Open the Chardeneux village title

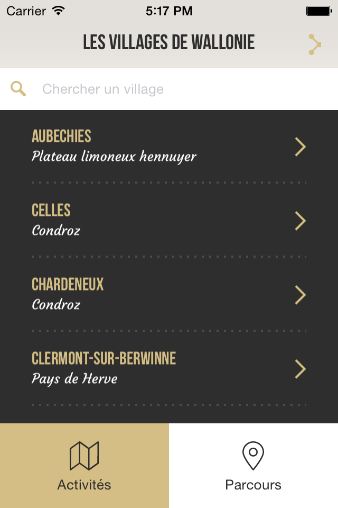[x=68, y=285]
